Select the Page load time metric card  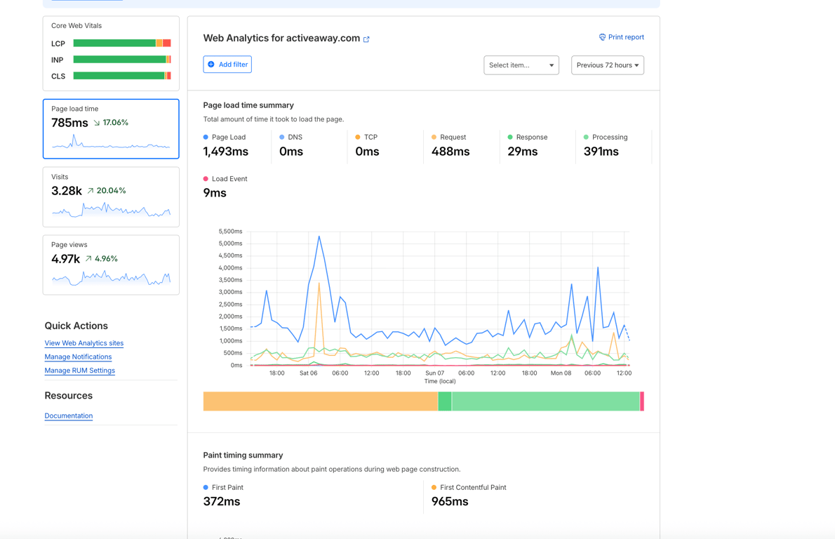point(111,128)
